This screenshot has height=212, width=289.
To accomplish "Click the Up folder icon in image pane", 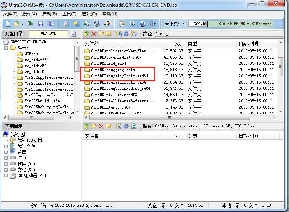I will pos(87,34).
